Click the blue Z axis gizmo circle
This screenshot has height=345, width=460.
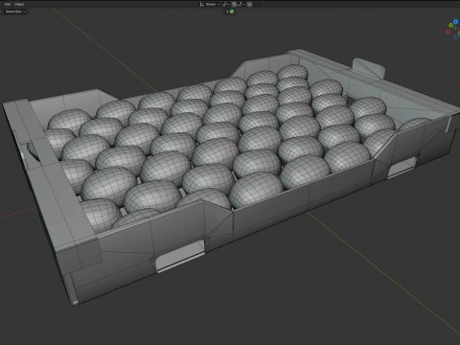[455, 21]
